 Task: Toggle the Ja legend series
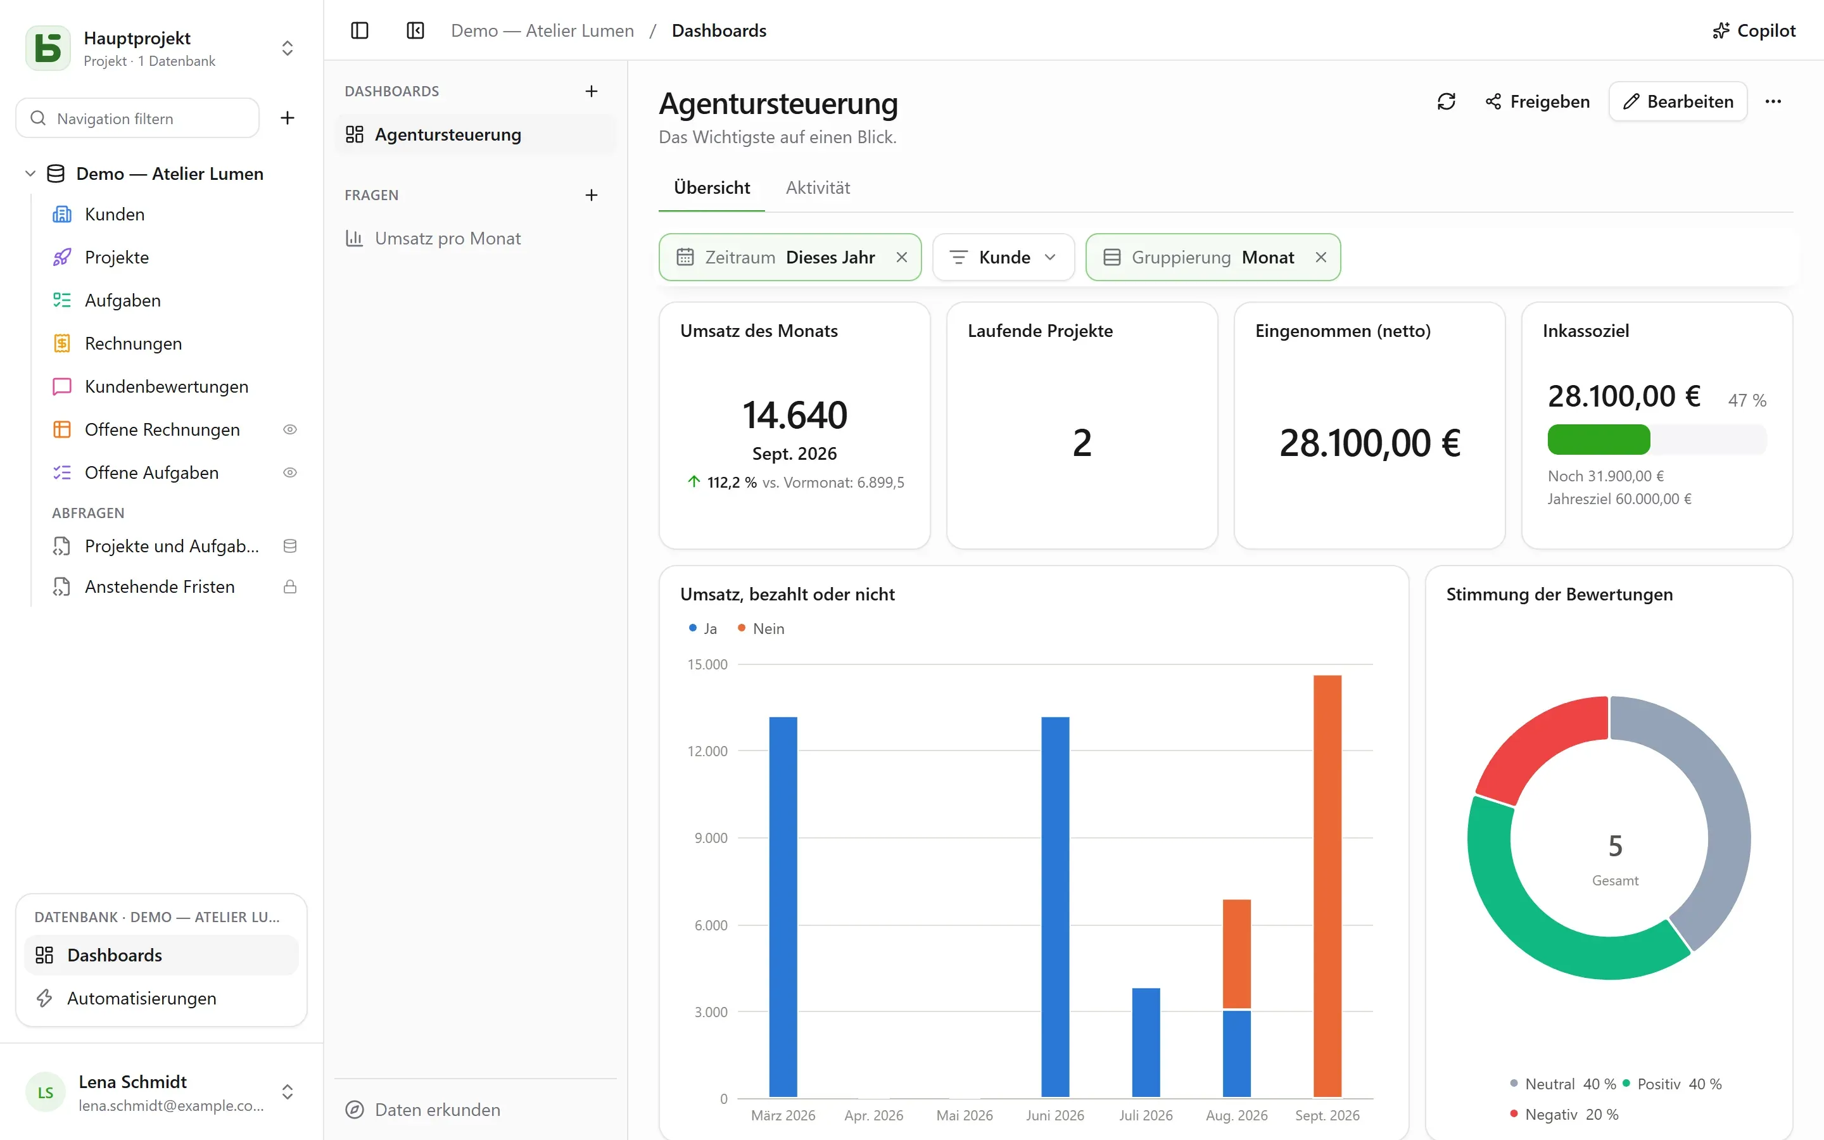(702, 629)
